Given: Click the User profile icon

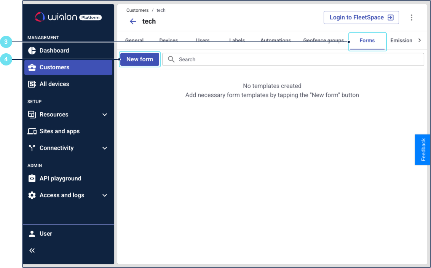Looking at the screenshot, I should (x=32, y=234).
